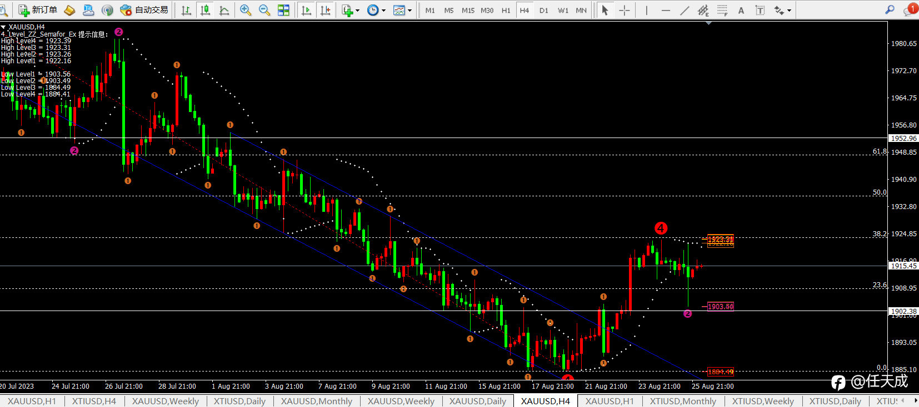Select the crosshair tool
919x407 pixels.
(624, 10)
